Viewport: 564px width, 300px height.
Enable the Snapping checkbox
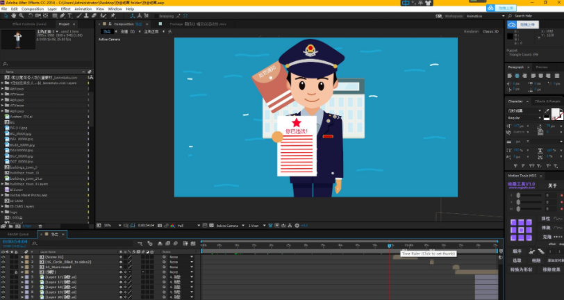pos(156,16)
